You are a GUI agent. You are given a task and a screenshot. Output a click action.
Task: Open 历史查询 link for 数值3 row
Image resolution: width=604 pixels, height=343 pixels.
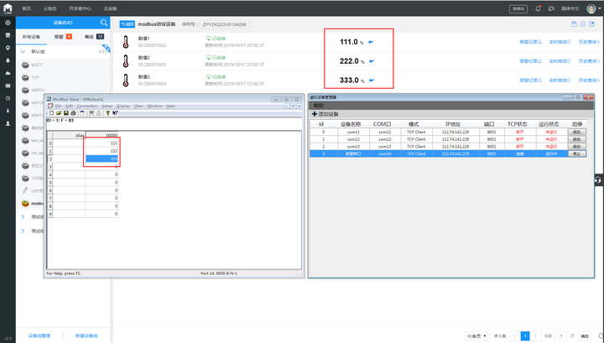pos(589,81)
